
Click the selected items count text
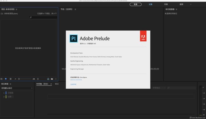point(47,14)
